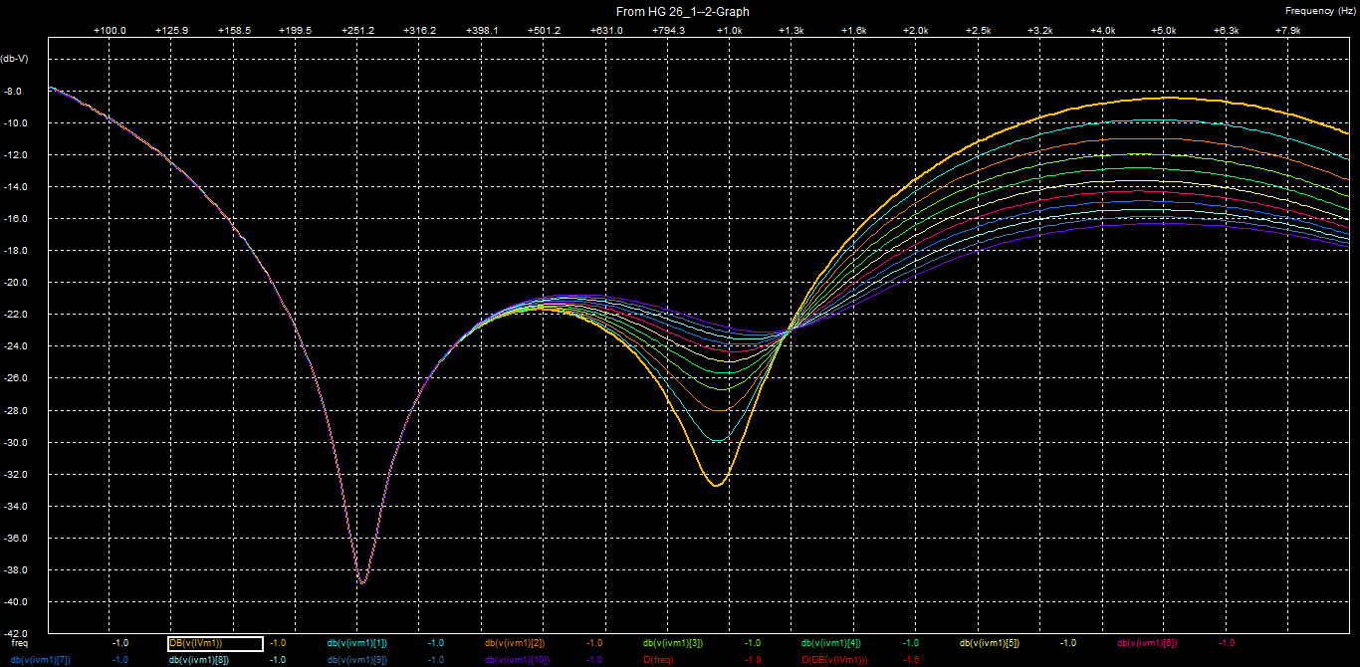Select the db(v(ivm1)[10]) purple trace label
Viewport: 1360px width, 667px height.
tap(518, 659)
